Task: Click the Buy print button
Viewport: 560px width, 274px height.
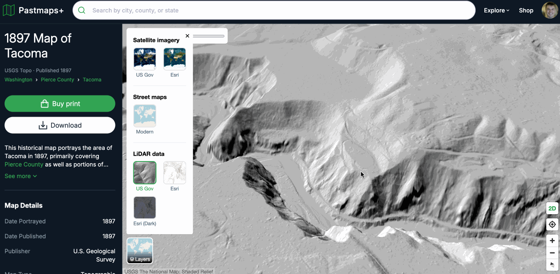Action: coord(60,104)
